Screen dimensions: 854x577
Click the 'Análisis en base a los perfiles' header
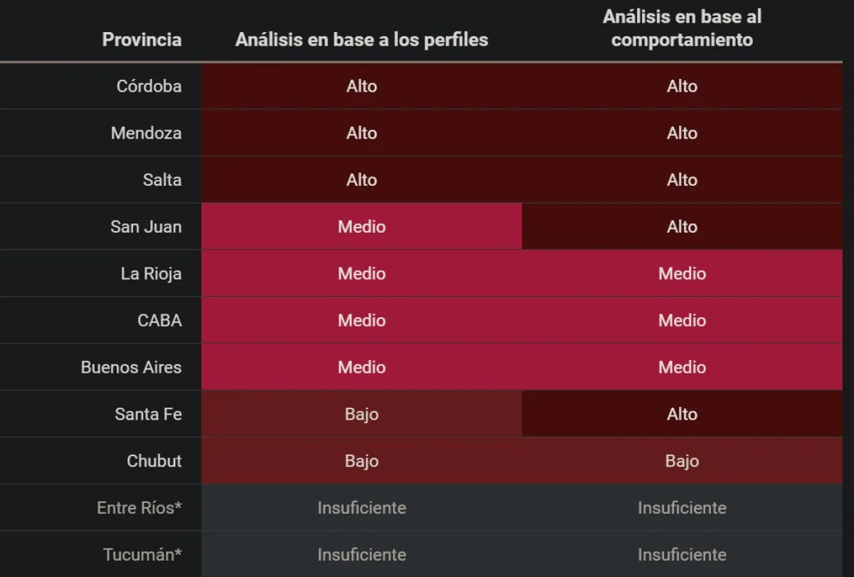tap(362, 40)
